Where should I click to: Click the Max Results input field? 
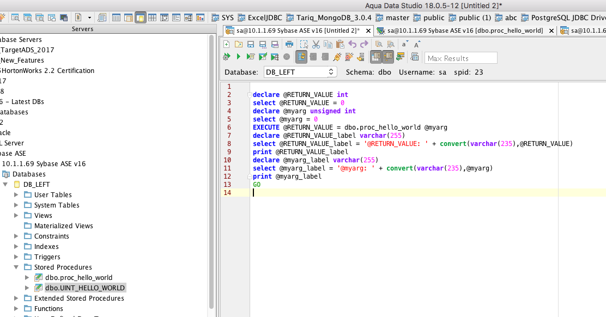pos(460,58)
